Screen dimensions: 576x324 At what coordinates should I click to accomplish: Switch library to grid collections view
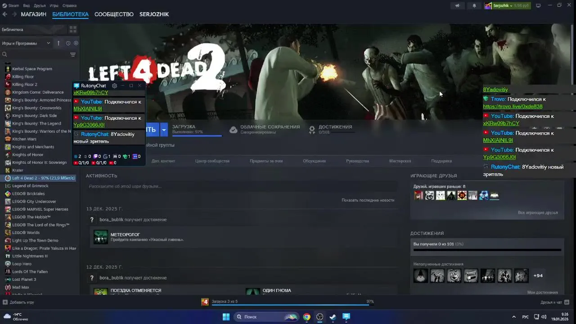[73, 29]
